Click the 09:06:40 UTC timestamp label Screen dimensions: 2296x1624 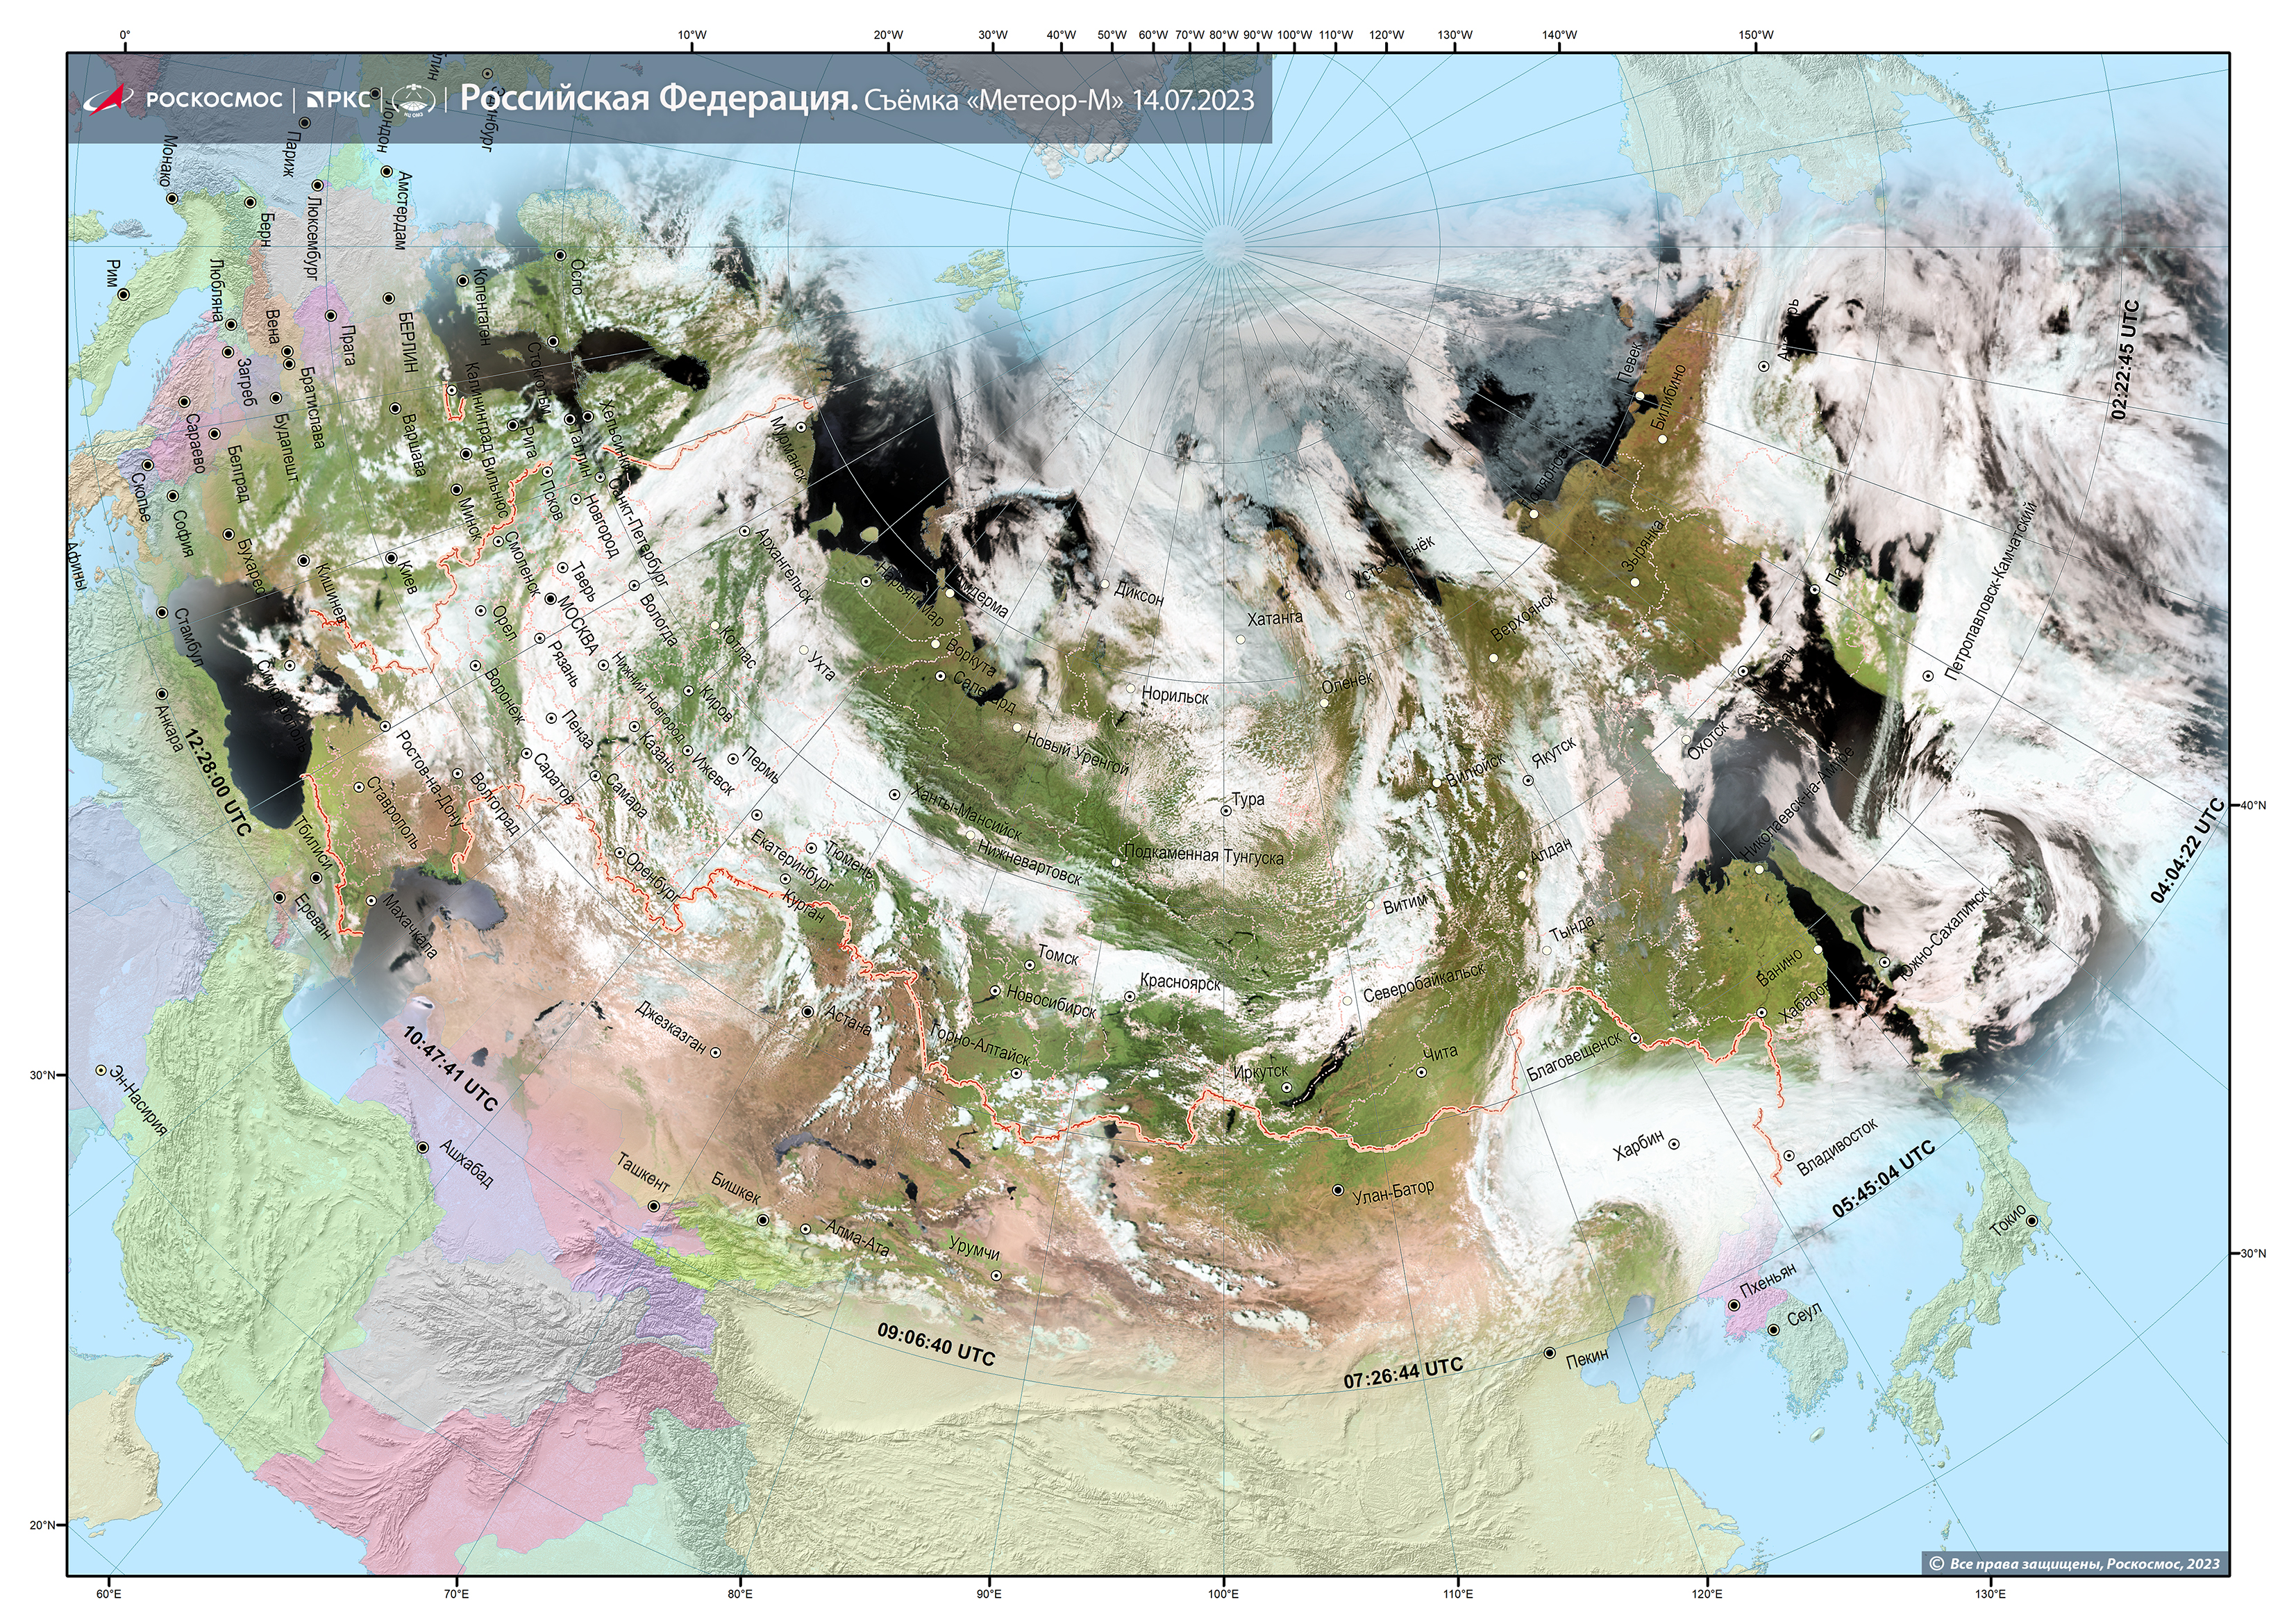[936, 1344]
